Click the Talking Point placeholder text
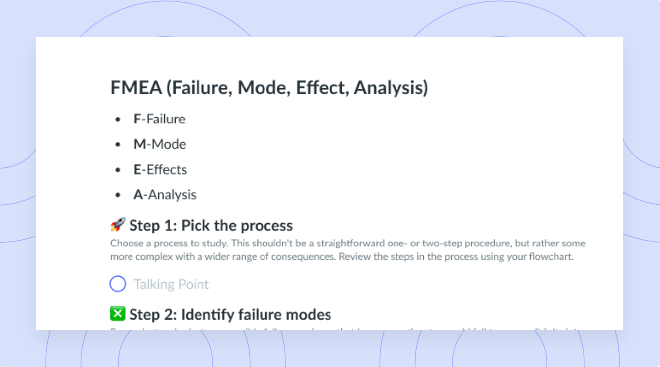The image size is (660, 367). click(171, 284)
